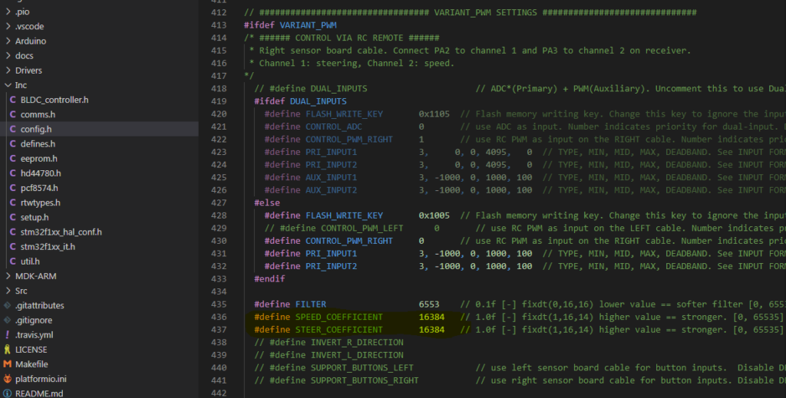The width and height of the screenshot is (786, 398).
Task: Click the C icon beside BLDC_controller.h
Action: click(13, 100)
